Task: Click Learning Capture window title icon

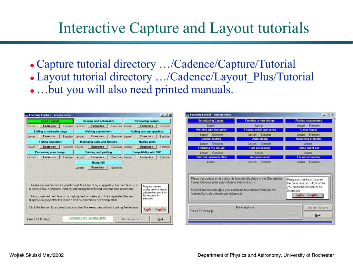Action: click(x=27, y=115)
